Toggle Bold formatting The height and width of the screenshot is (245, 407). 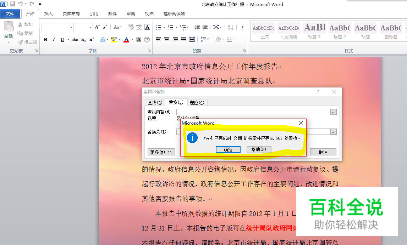click(46, 40)
